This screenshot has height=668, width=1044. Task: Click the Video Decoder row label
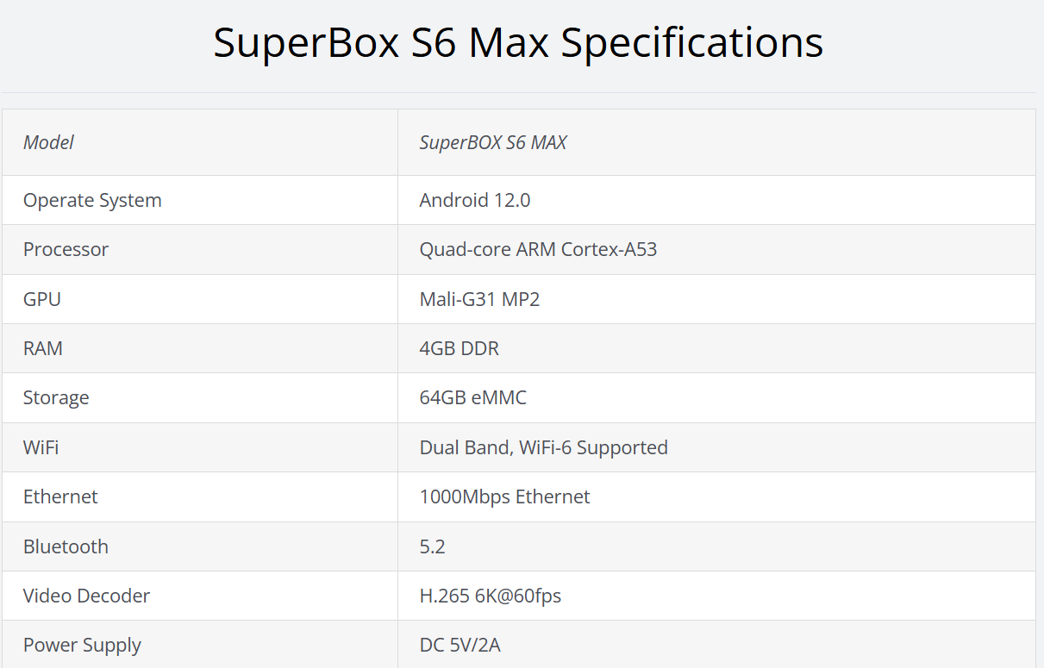(x=86, y=596)
